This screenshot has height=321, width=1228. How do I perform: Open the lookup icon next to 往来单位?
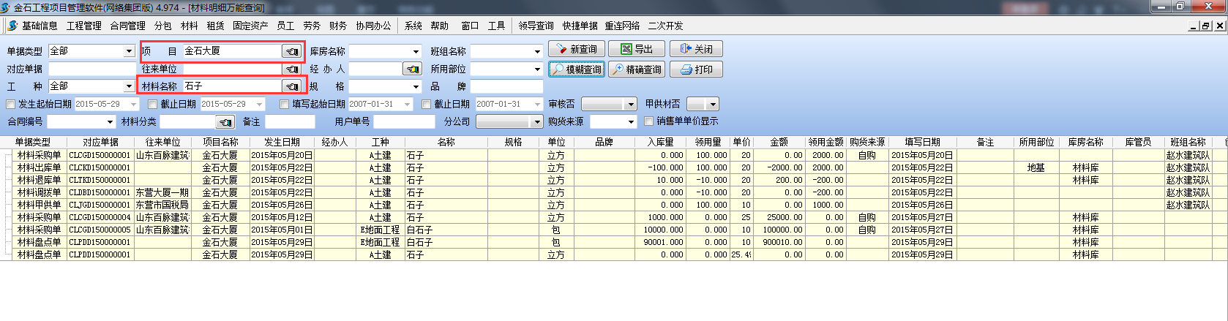[x=291, y=69]
